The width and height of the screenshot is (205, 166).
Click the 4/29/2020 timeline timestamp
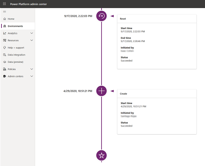(x=78, y=91)
